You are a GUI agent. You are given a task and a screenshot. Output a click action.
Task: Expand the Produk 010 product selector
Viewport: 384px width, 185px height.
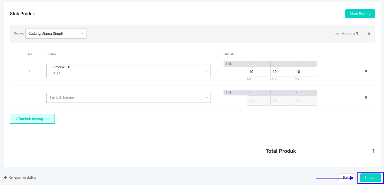point(128,71)
